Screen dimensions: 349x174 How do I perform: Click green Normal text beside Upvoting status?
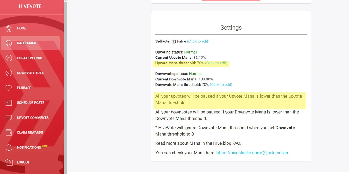(x=190, y=52)
